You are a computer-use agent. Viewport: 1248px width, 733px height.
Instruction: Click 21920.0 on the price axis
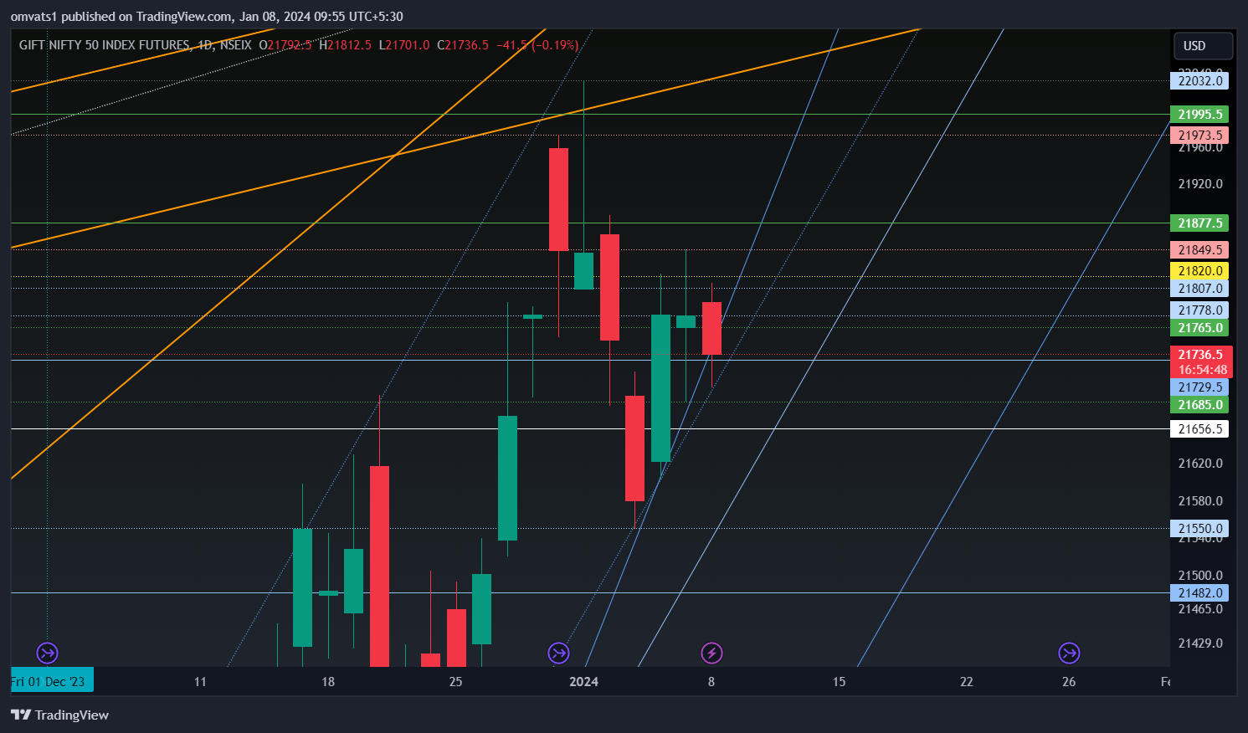(x=1200, y=184)
